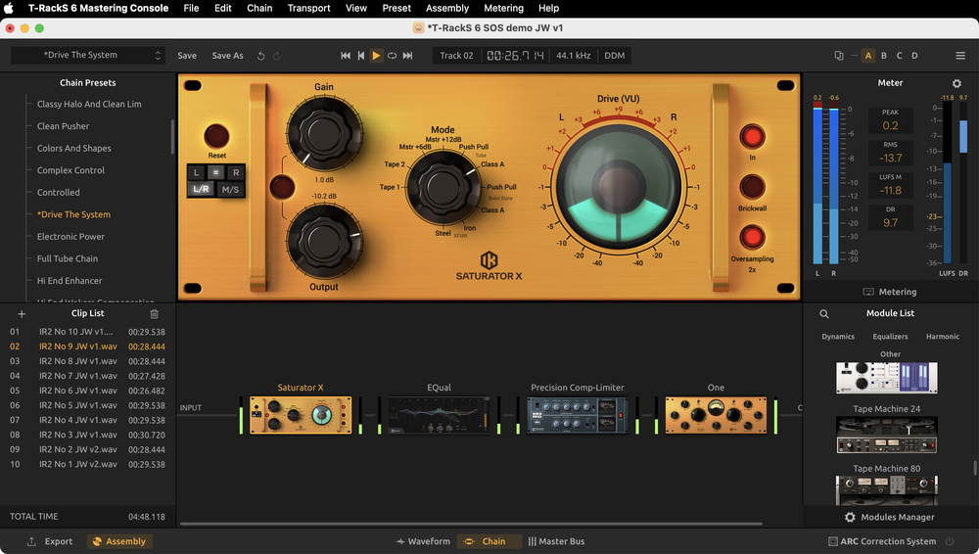Image resolution: width=979 pixels, height=554 pixels.
Task: Go to previous track
Action: (361, 56)
